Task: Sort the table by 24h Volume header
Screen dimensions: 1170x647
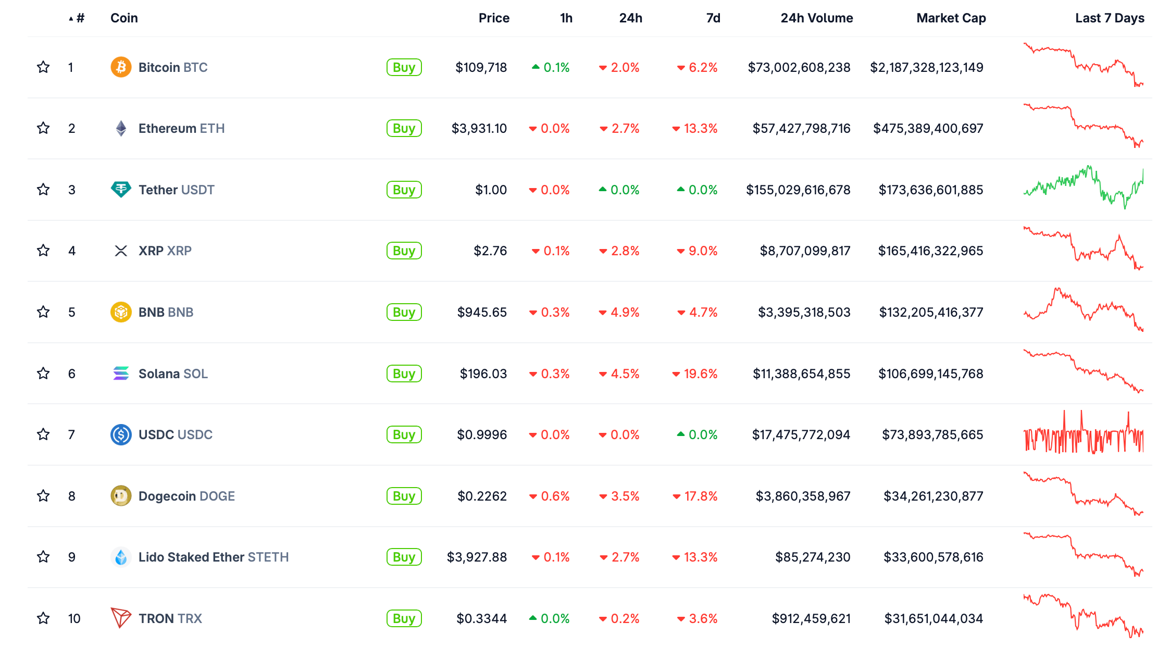Action: pos(817,18)
